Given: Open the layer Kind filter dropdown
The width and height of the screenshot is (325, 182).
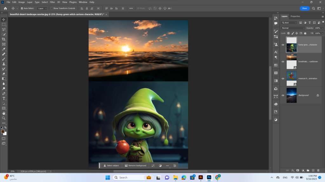Looking at the screenshot, I should (289, 23).
